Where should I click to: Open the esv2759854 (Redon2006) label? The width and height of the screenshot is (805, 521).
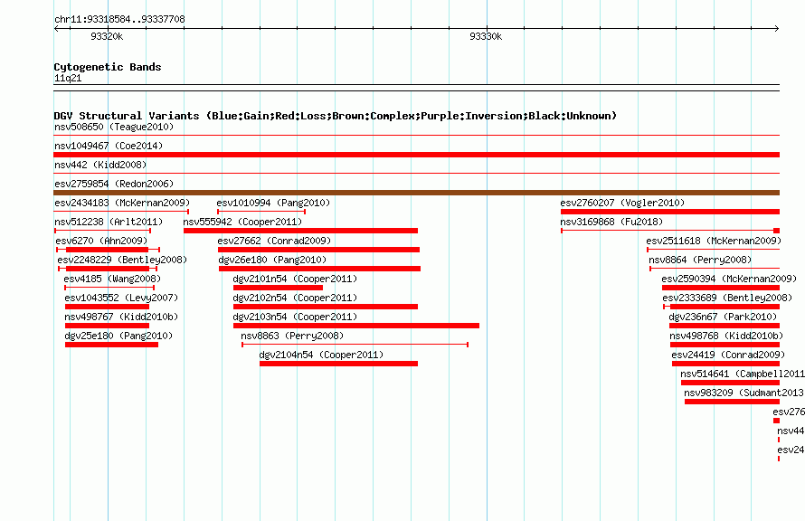(x=114, y=184)
